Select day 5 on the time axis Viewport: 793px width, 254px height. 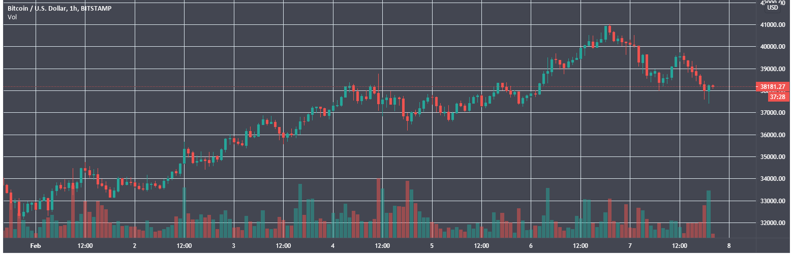pos(432,246)
